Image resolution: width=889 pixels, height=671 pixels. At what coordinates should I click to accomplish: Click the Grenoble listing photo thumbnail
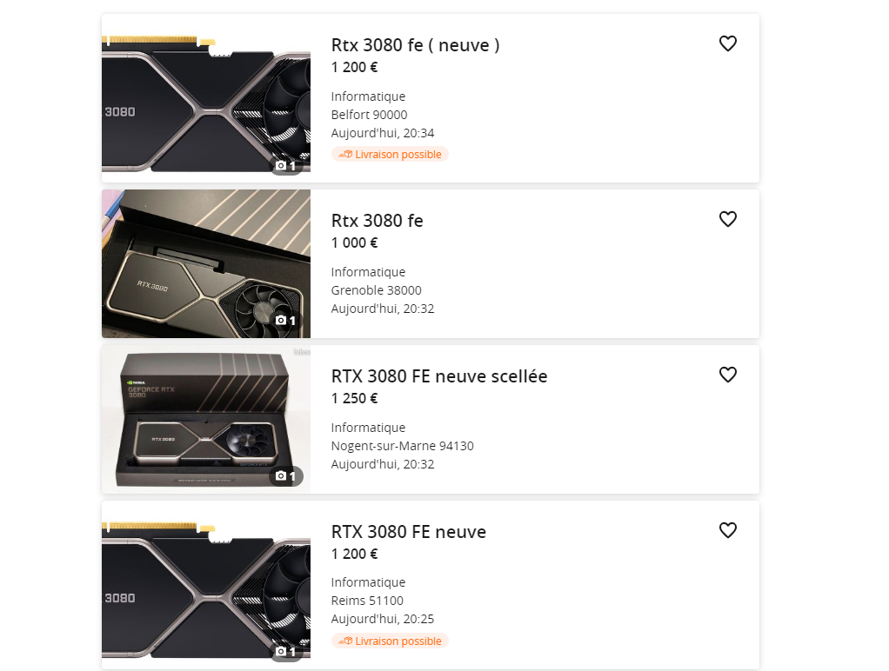[205, 262]
